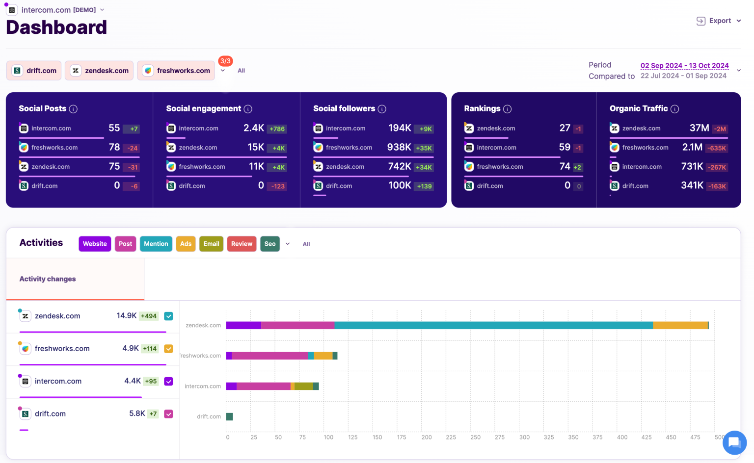Uncheck the zendesk.com activity checkbox

click(x=168, y=316)
